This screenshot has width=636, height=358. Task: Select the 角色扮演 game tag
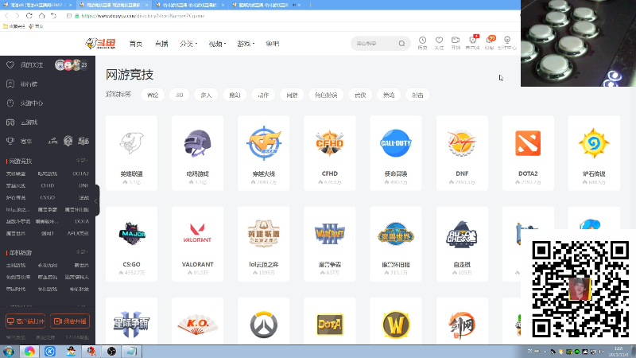326,95
